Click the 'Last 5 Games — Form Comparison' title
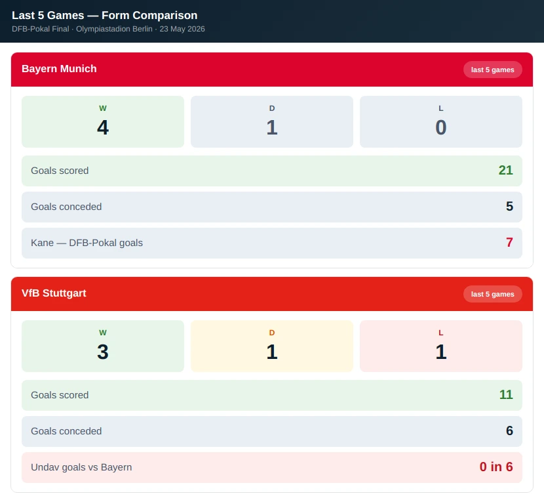This screenshot has height=502, width=544. pos(104,15)
